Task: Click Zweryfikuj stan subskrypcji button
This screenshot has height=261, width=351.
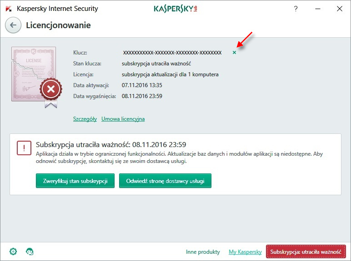Action: [75, 181]
